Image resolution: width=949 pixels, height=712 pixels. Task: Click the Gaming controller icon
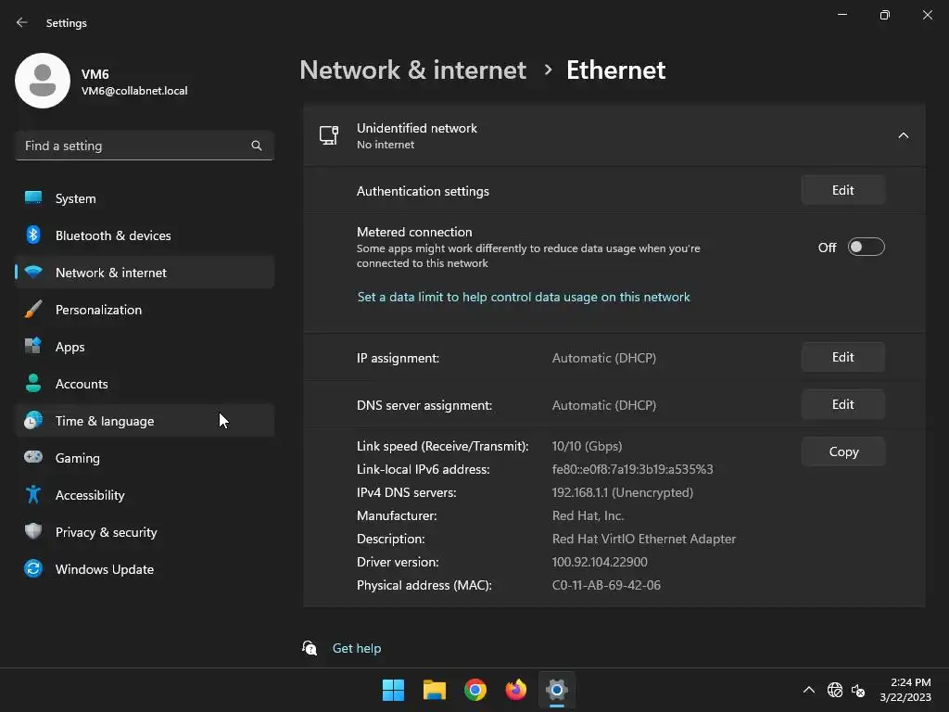(33, 458)
